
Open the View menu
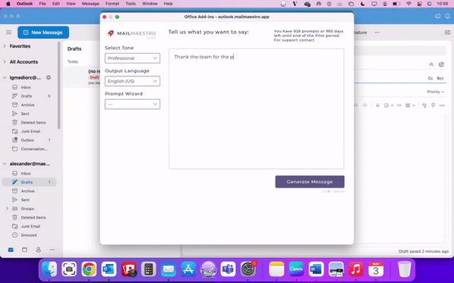coord(71,4)
